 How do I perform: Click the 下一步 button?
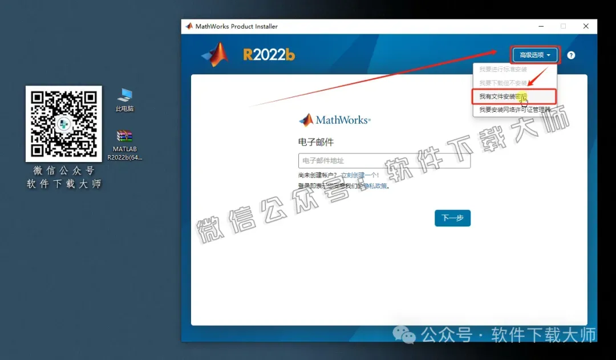(452, 218)
